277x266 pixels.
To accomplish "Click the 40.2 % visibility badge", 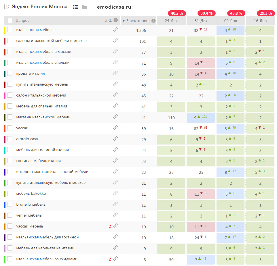I will (x=177, y=13).
